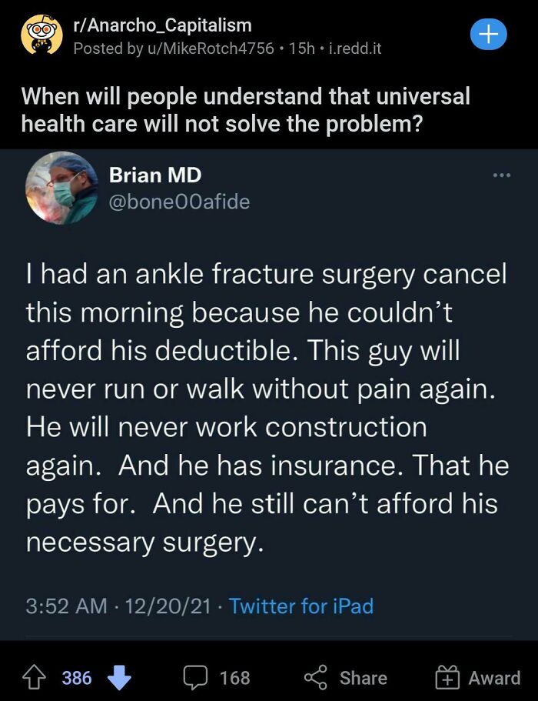Screen dimensions: 538x701
Task: Expand the tweet options with the ellipsis
Action: pos(501,175)
